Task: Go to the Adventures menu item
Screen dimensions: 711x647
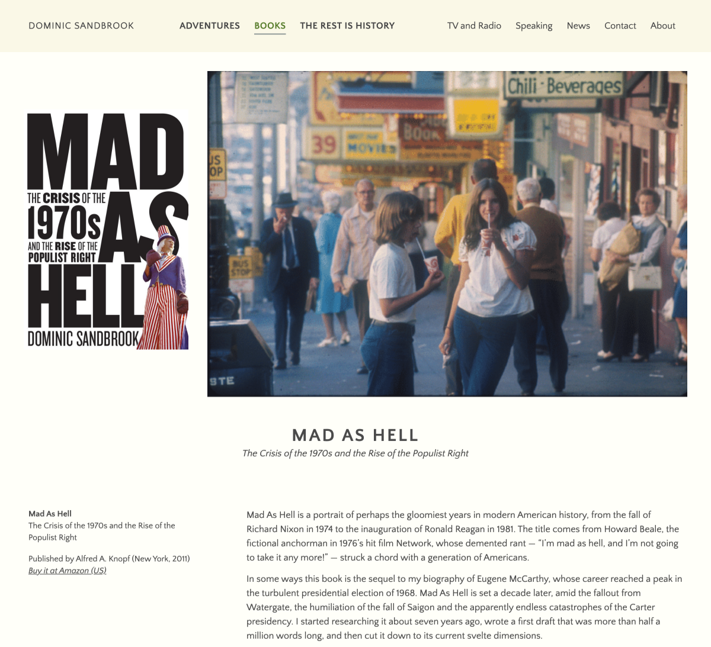Action: coord(210,25)
